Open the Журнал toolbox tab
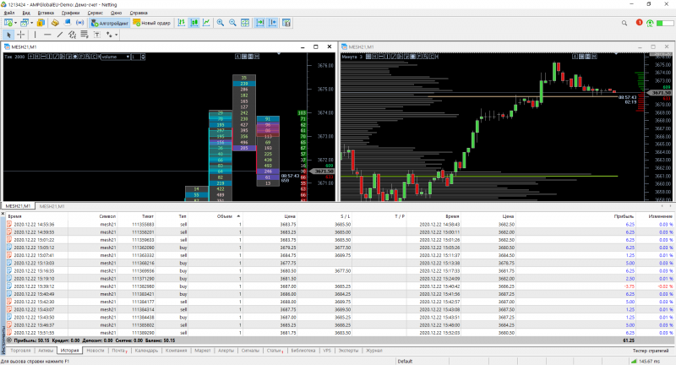The height and width of the screenshot is (365, 676). point(374,351)
